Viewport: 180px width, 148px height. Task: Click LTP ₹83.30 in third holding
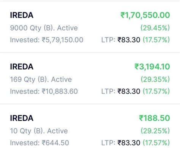click(x=121, y=143)
